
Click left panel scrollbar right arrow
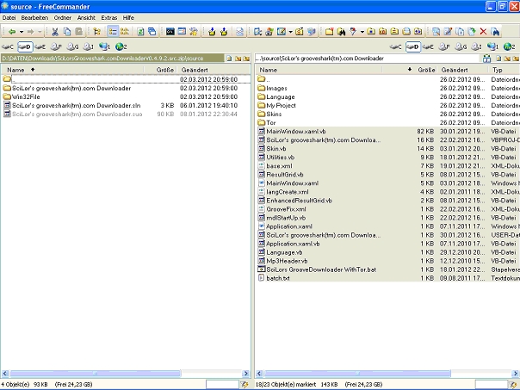point(245,374)
